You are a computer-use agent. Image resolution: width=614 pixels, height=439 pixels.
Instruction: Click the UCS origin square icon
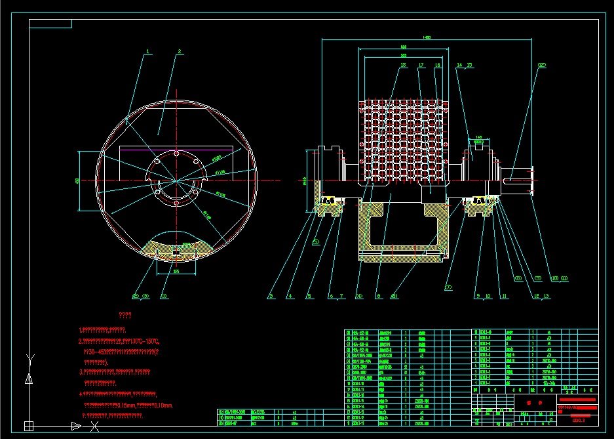pos(29,426)
